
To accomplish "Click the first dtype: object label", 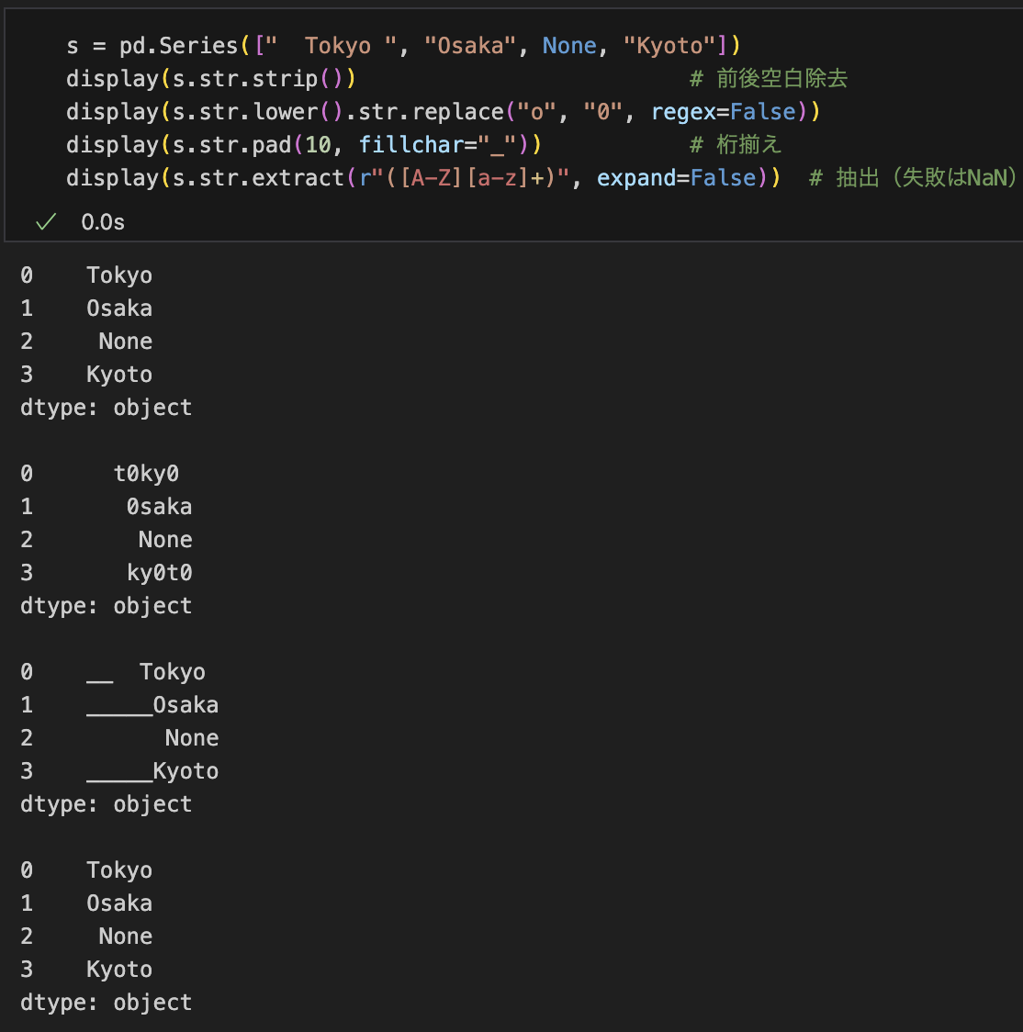I will pyautogui.click(x=106, y=408).
